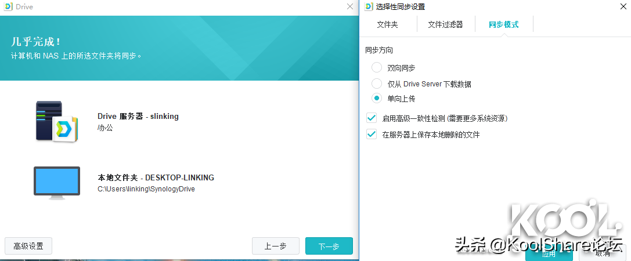This screenshot has height=261, width=631.
Task: Select the 单向上传 sync direction
Action: tap(377, 99)
